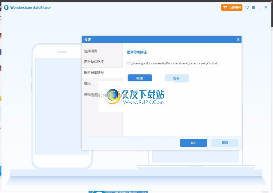
Task: Select the 选择语言 settings tab
Action: pos(102,51)
